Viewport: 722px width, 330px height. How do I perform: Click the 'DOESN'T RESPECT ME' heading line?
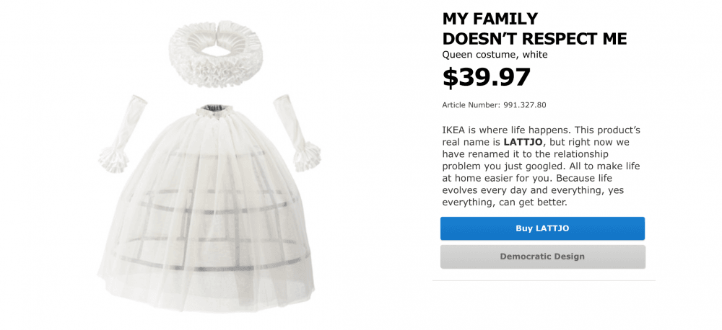coord(534,38)
